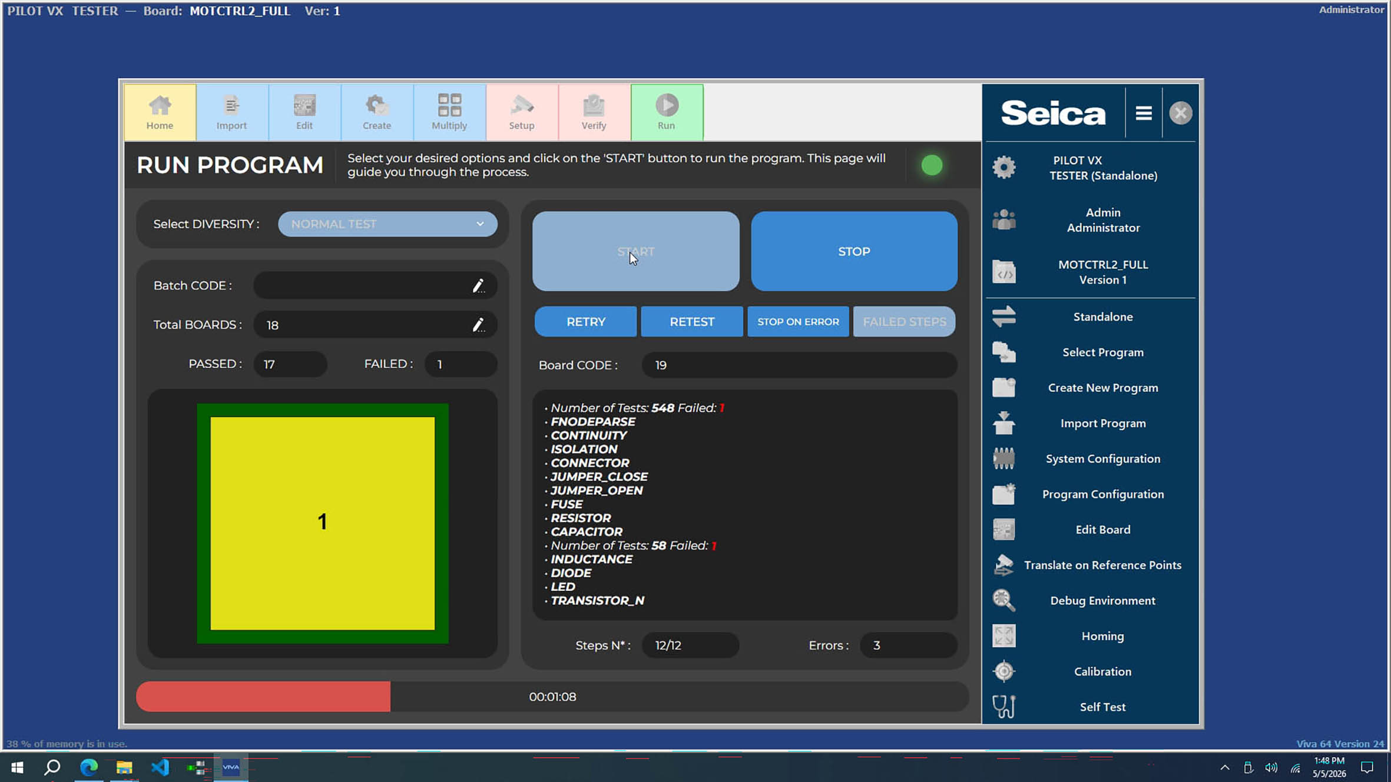Select the Standalone menu label
Image resolution: width=1391 pixels, height=782 pixels.
click(x=1102, y=317)
